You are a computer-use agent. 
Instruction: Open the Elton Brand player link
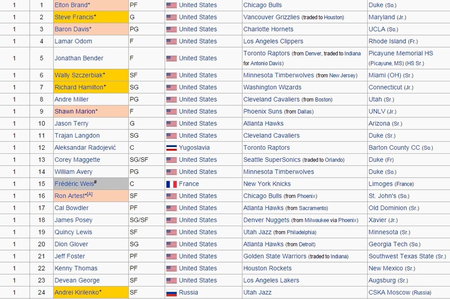click(x=71, y=5)
